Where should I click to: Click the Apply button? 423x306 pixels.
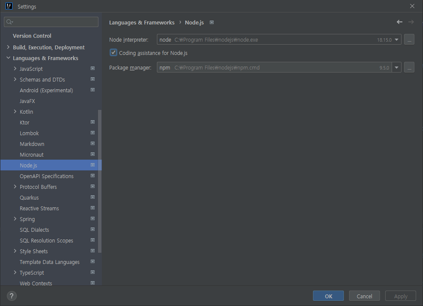point(401,296)
